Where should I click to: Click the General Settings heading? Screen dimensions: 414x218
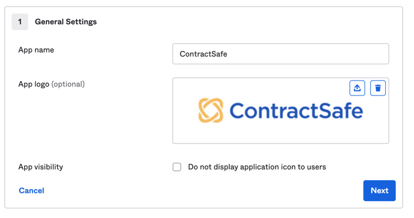pyautogui.click(x=66, y=22)
